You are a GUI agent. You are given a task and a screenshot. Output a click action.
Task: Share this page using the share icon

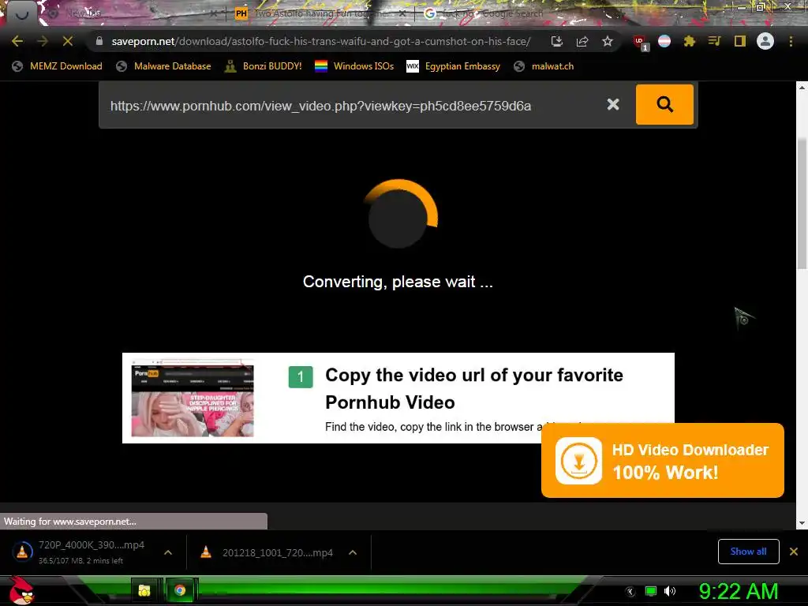[x=582, y=41]
